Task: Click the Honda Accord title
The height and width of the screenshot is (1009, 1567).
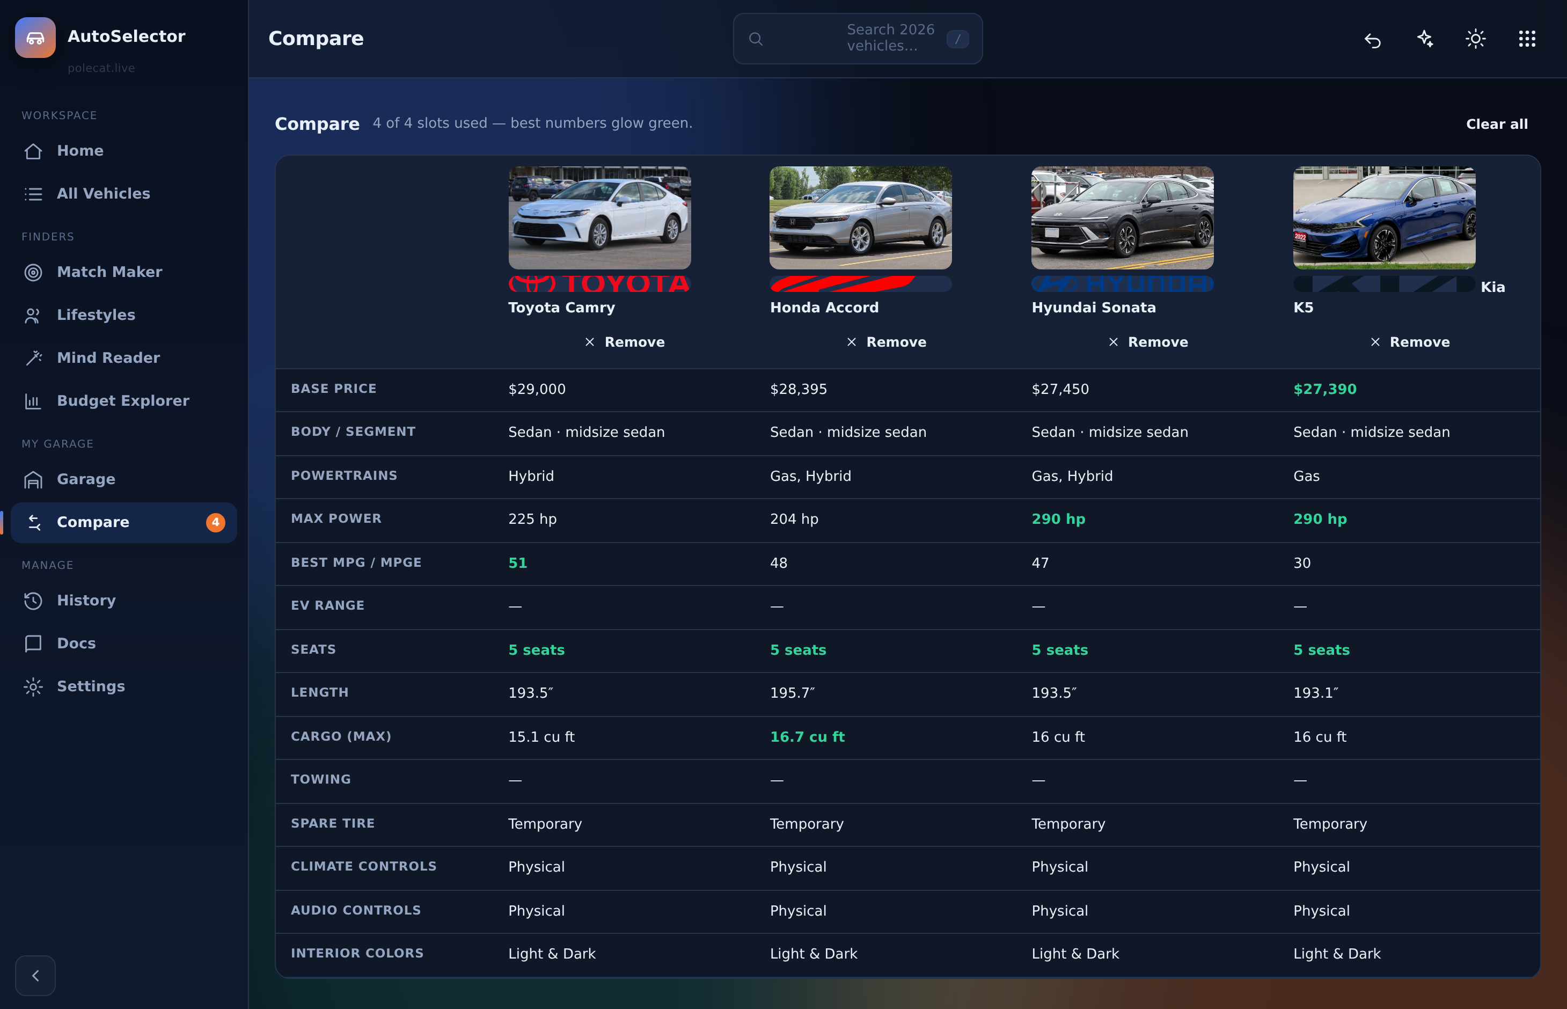Action: coord(824,308)
